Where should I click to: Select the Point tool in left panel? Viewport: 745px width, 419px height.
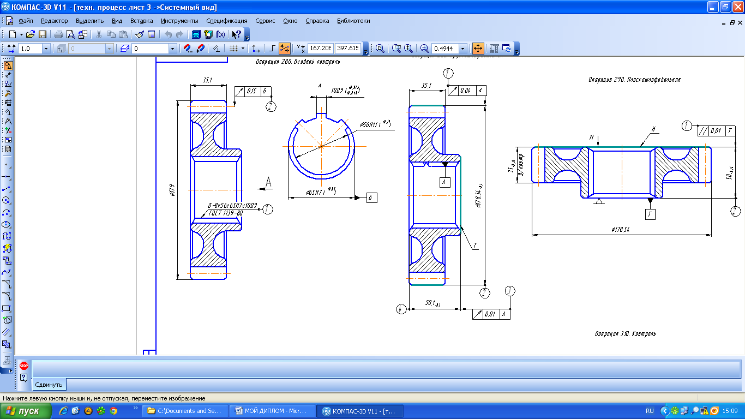(x=7, y=164)
